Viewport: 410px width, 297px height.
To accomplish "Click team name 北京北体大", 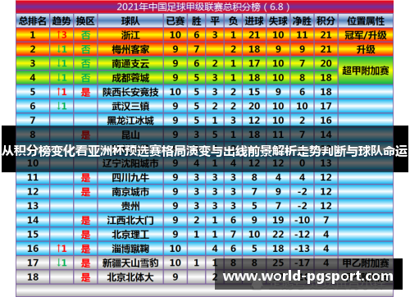I will pyautogui.click(x=130, y=277).
